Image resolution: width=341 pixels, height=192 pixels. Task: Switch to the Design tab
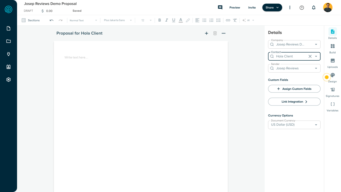tap(332, 78)
